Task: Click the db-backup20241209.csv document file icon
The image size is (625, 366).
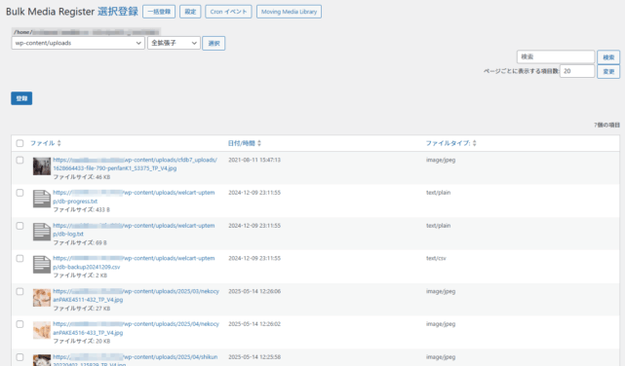Action: coord(42,265)
